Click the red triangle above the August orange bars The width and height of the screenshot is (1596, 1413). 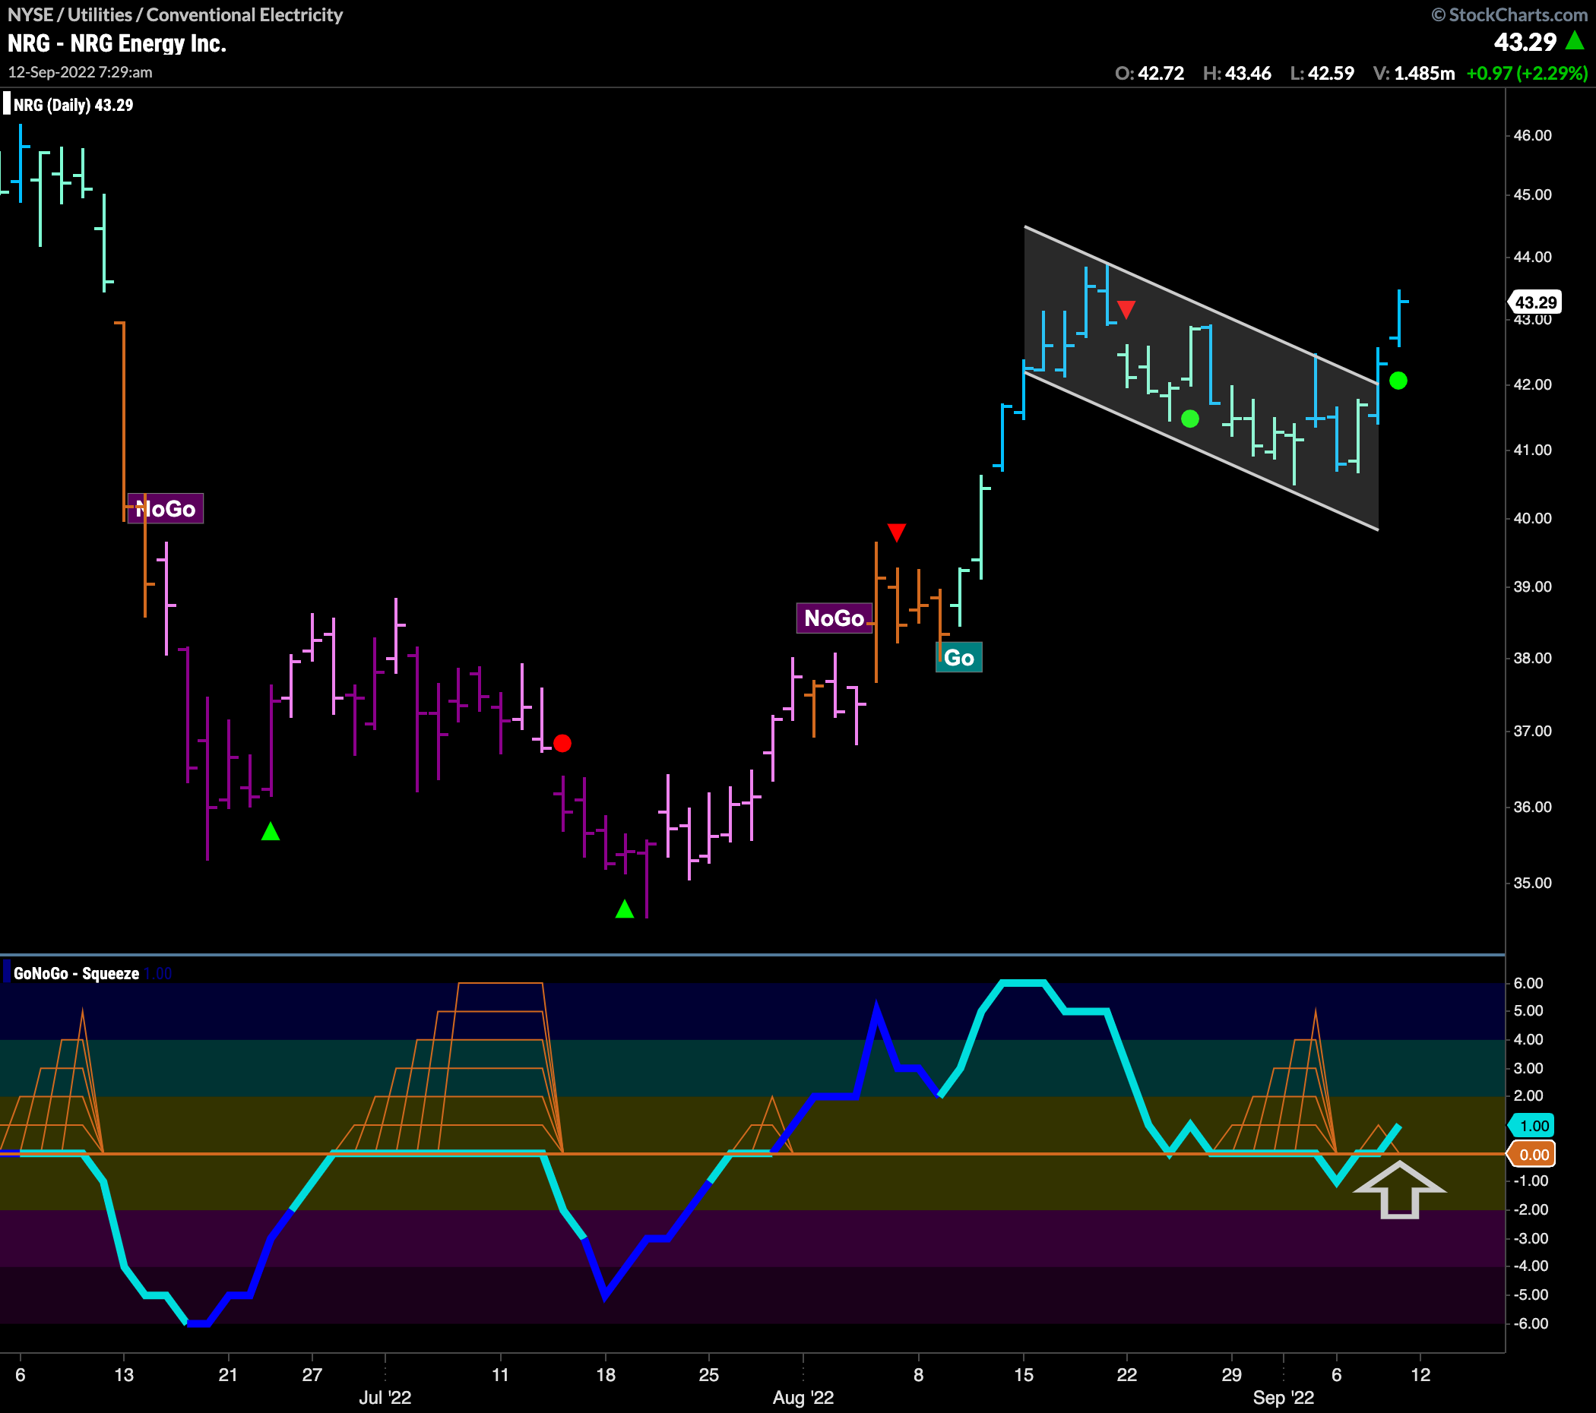[896, 533]
